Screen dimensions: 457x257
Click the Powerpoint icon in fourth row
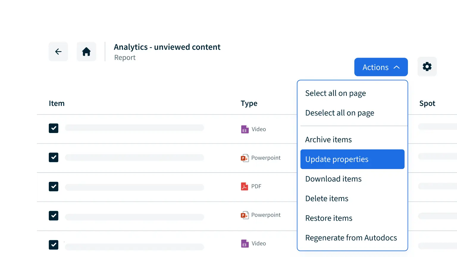click(x=245, y=215)
